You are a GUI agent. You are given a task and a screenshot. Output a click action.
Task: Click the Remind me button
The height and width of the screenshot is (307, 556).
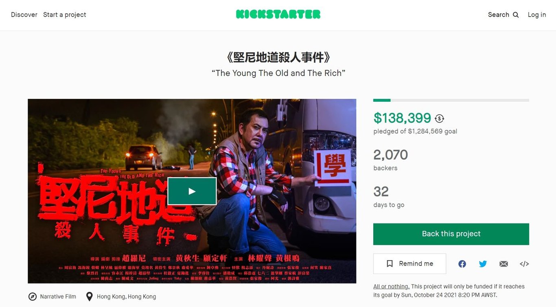tap(409, 264)
